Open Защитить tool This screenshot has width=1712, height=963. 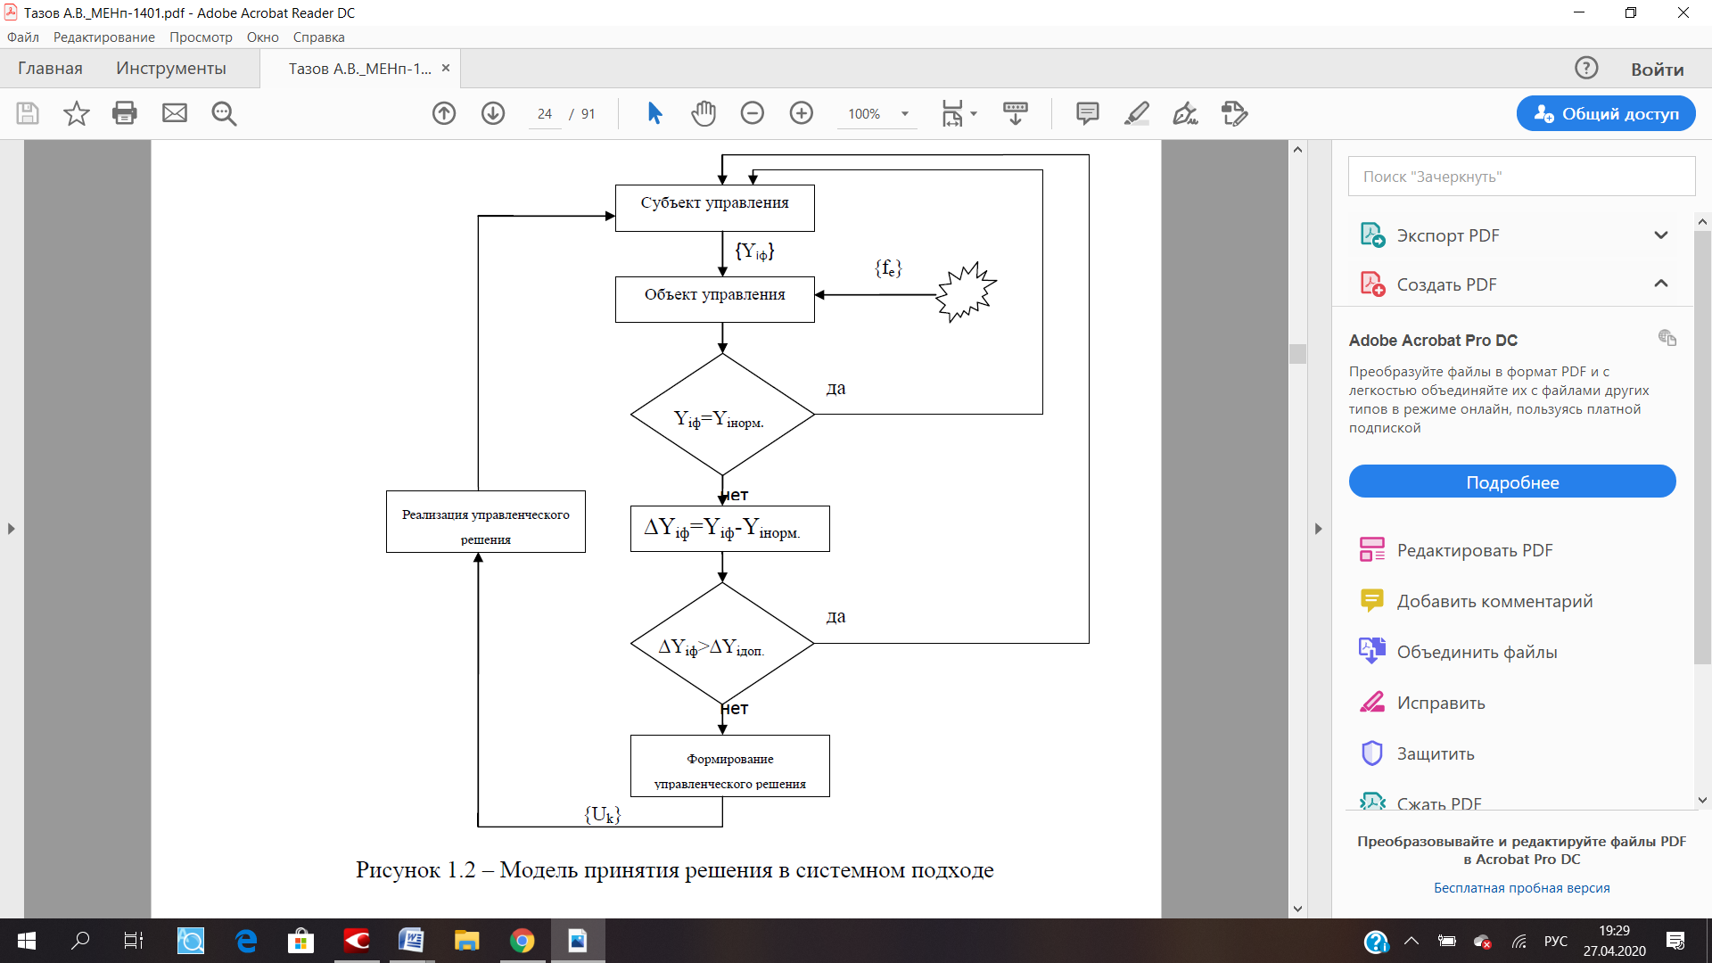[1417, 753]
